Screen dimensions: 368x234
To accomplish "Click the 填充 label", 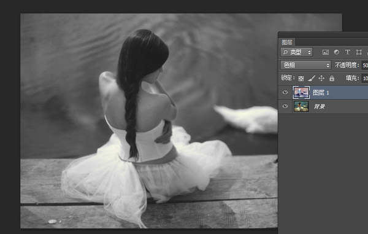I will [352, 78].
